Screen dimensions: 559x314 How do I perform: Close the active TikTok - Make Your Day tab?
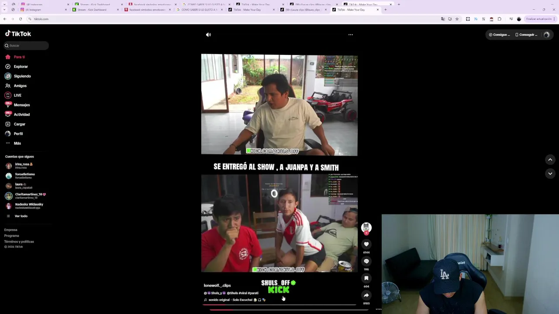378,10
